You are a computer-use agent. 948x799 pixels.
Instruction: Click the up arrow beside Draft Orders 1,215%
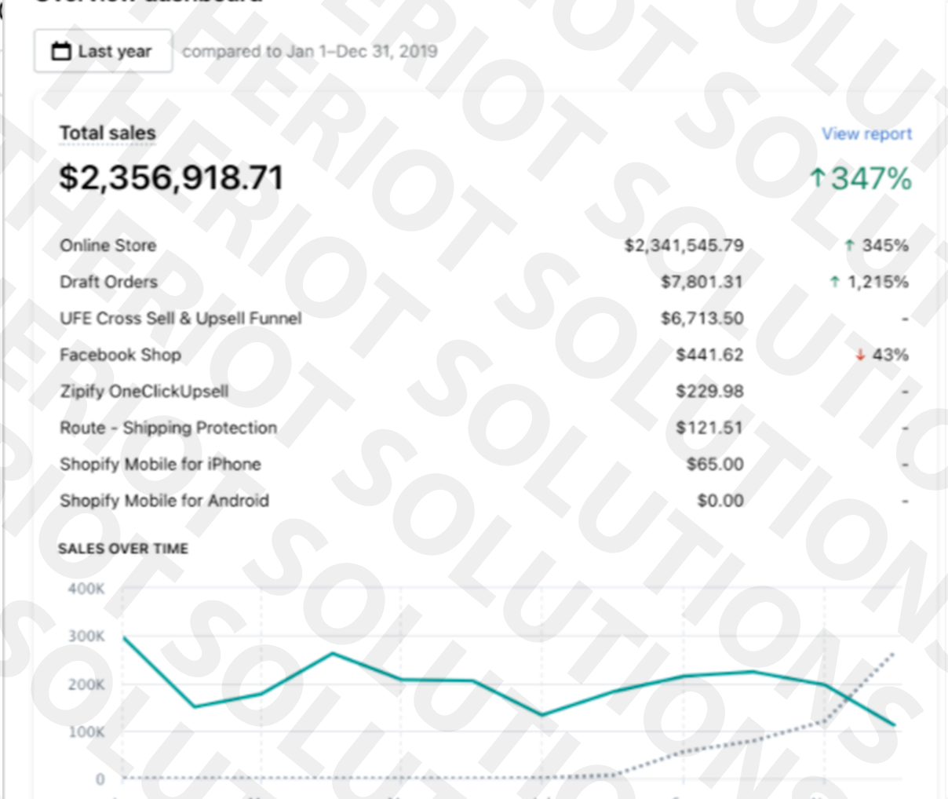pyautogui.click(x=834, y=282)
